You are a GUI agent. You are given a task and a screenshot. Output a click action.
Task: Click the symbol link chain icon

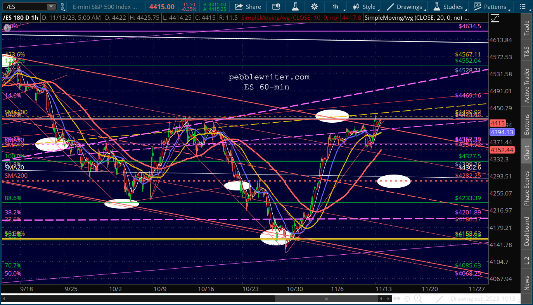point(62,7)
